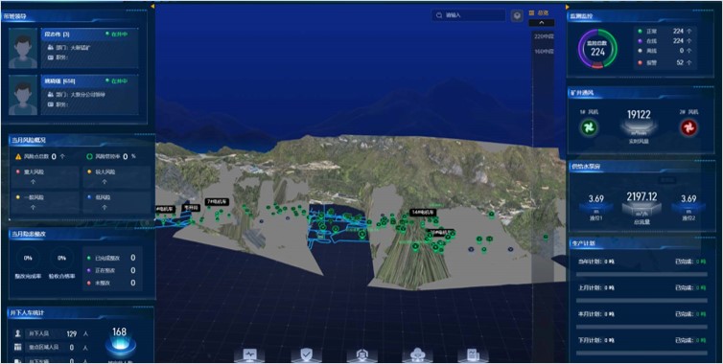This screenshot has height=364, width=723.
Task: Click the green 1# 风机 fan icon
Action: click(589, 127)
